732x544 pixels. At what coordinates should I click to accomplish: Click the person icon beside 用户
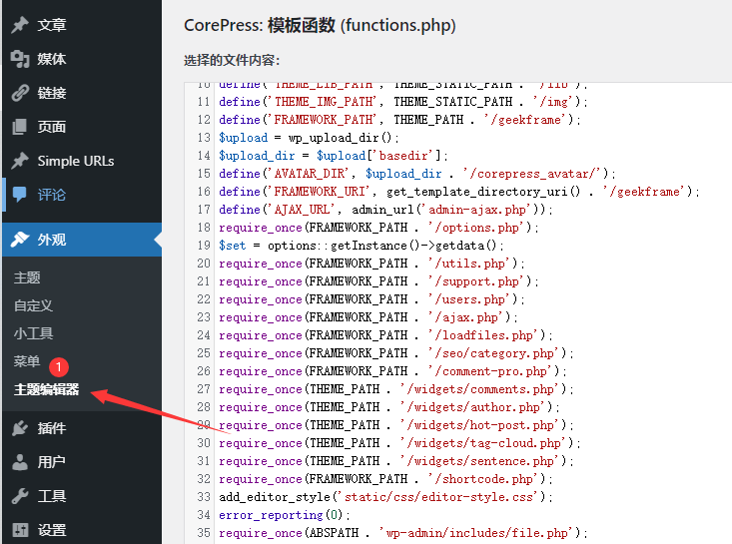click(x=20, y=462)
